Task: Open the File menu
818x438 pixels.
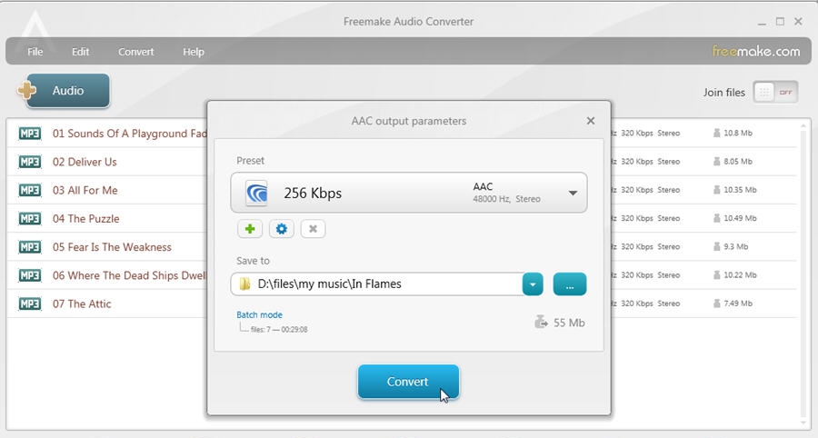Action: point(35,52)
